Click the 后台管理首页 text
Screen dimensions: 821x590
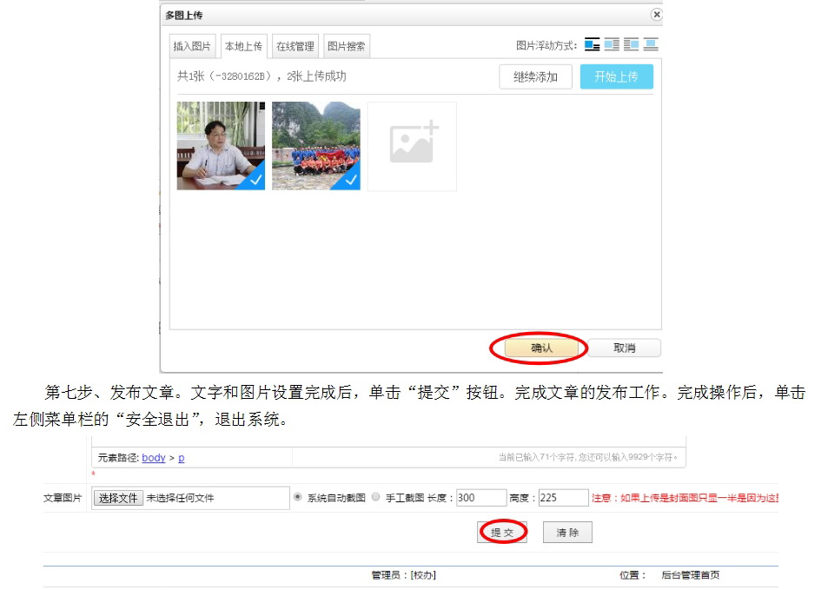coord(690,575)
